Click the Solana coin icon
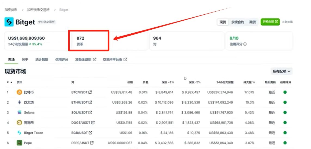This screenshot has height=149, width=311. [x=19, y=112]
